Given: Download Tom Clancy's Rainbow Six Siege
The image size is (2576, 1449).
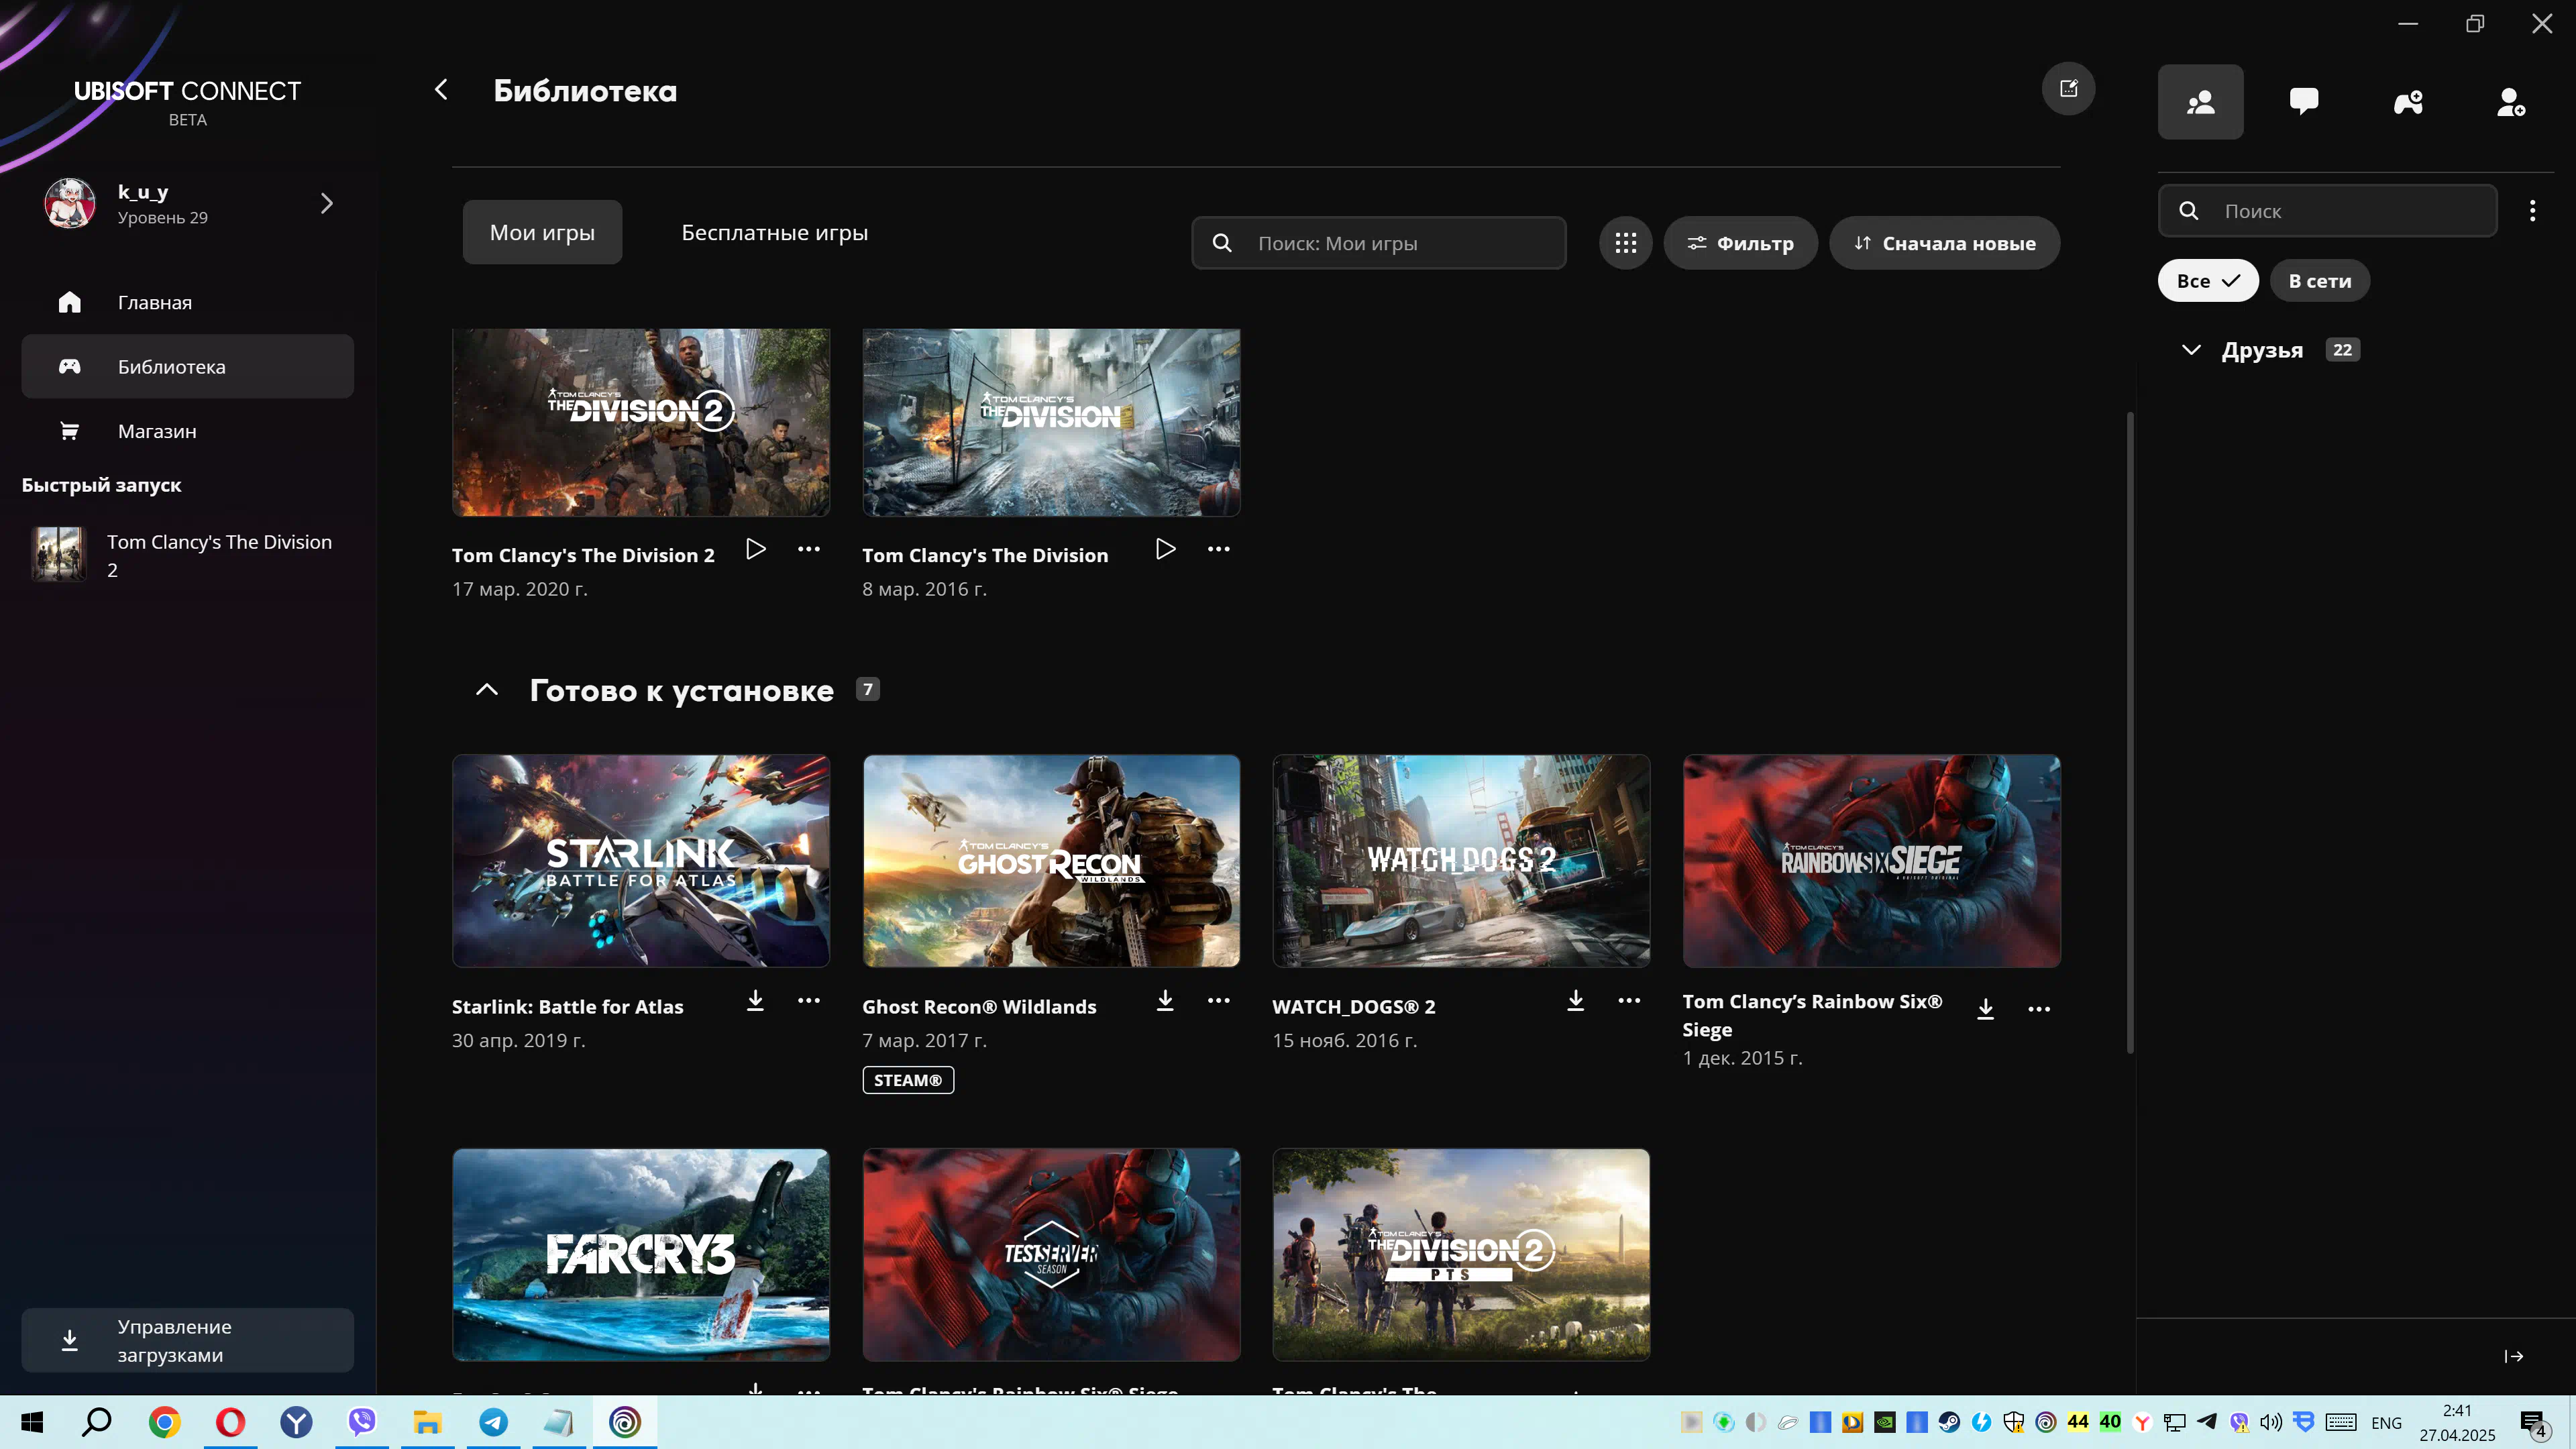Looking at the screenshot, I should coord(1986,1009).
